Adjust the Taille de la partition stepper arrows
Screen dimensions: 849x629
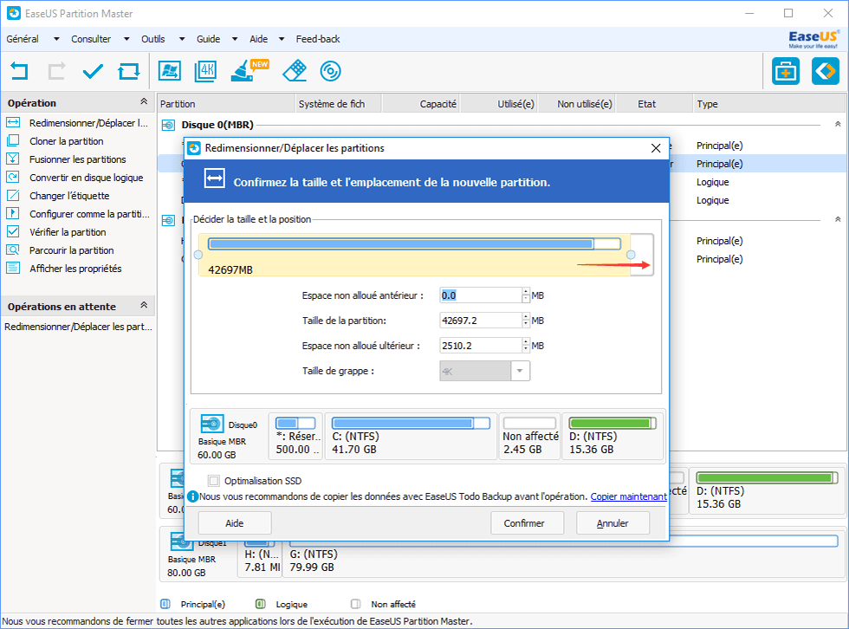[526, 321]
